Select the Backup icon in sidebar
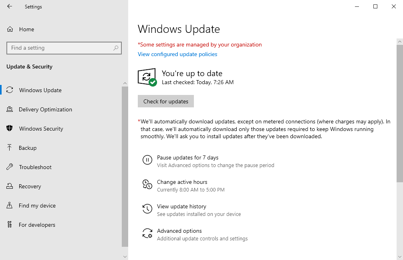Screen dimensions: 403x260 tap(10, 147)
